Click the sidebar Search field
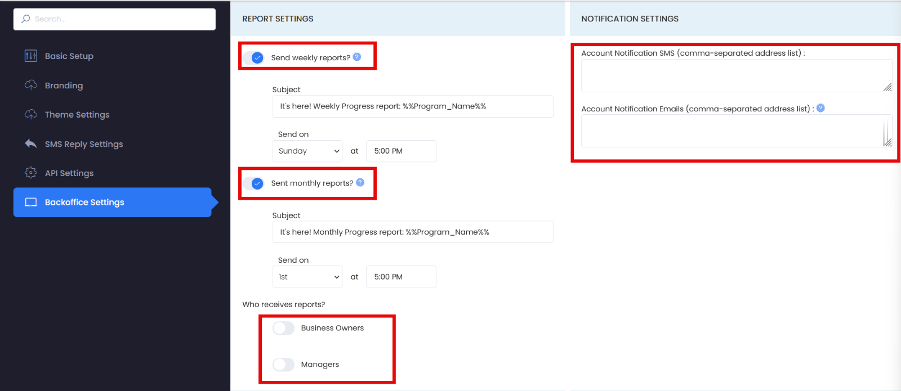 [114, 19]
